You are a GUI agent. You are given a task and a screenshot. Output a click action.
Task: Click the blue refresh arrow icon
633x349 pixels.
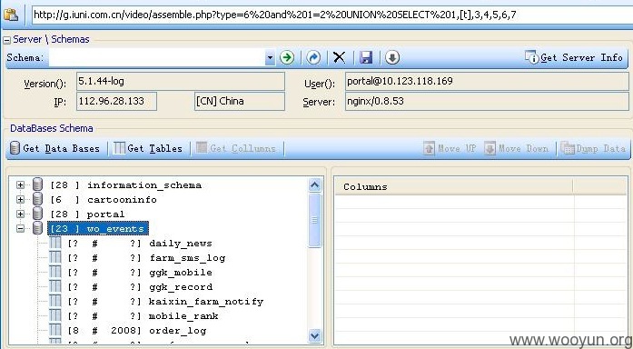pos(312,57)
